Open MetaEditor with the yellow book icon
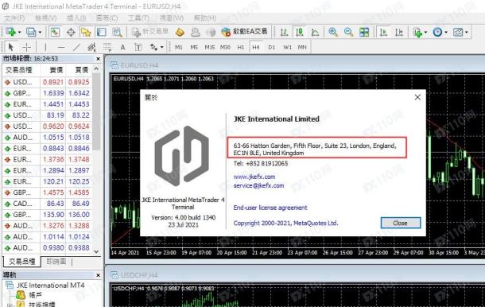485x307 pixels. [180, 32]
